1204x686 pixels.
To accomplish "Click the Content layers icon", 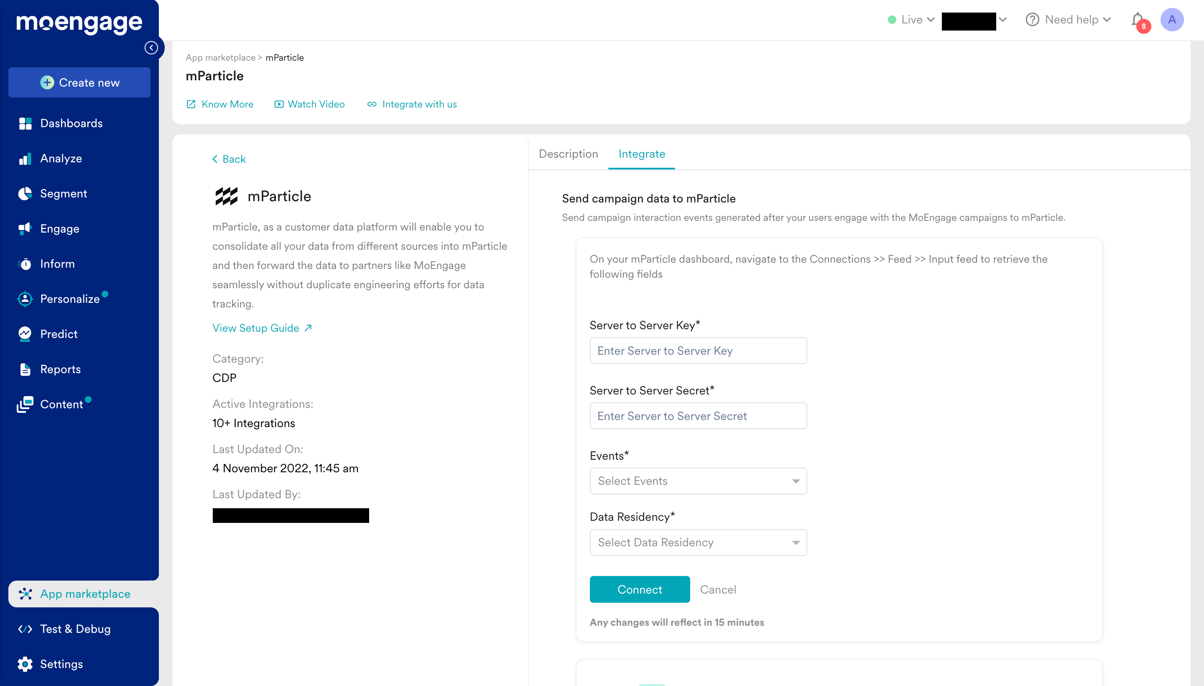I will [x=25, y=404].
